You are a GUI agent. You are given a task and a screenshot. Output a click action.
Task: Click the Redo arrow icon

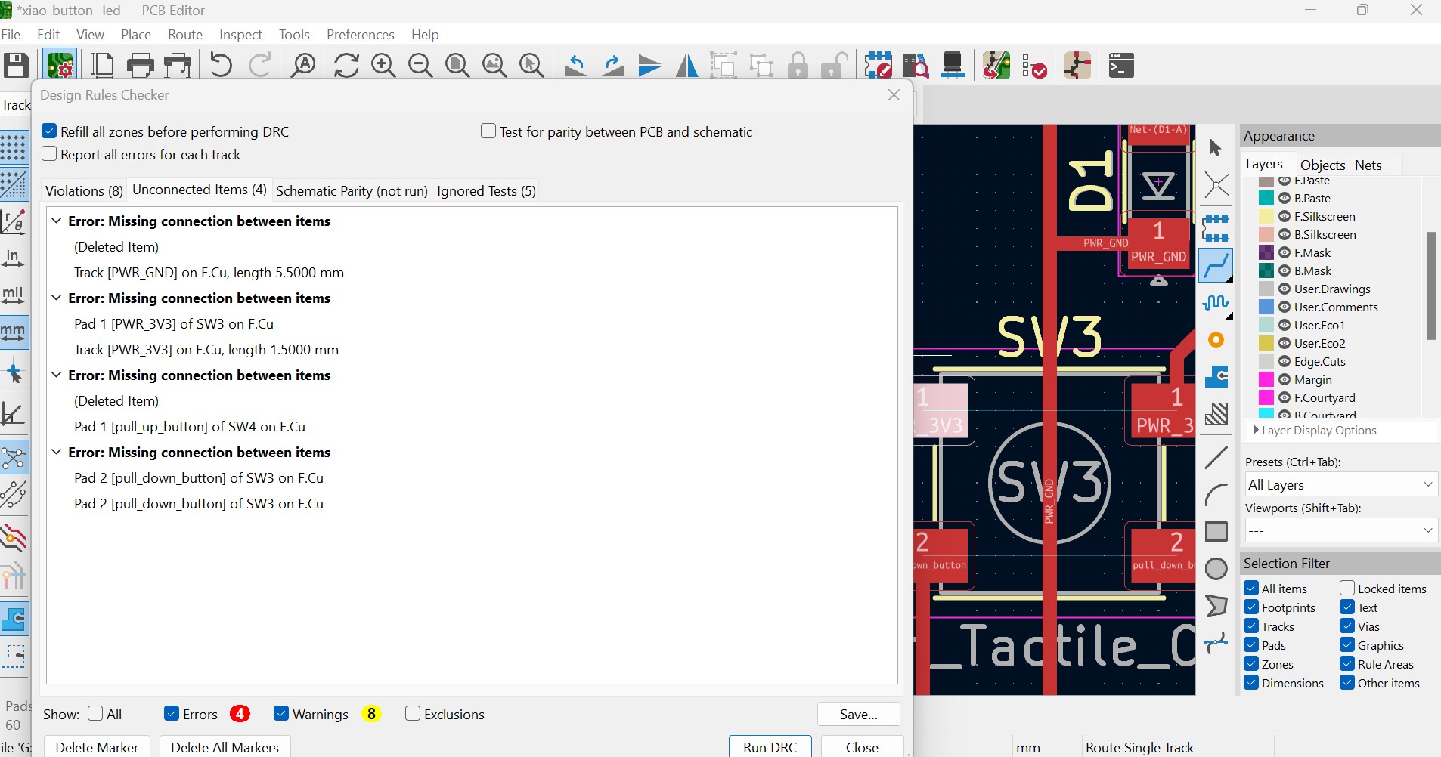pyautogui.click(x=260, y=66)
